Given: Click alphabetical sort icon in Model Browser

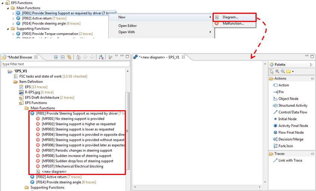Looking at the screenshot, I should pos(101,57).
